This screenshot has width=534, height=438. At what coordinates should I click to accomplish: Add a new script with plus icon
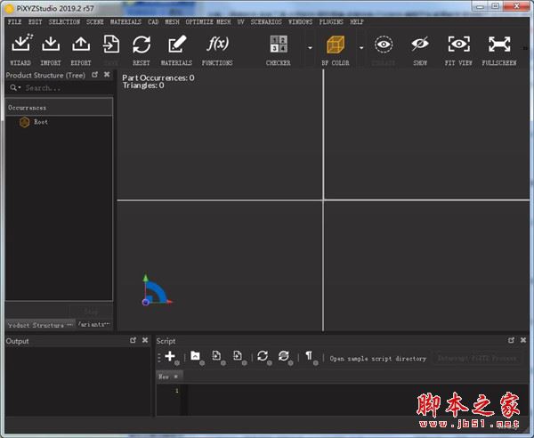[170, 356]
